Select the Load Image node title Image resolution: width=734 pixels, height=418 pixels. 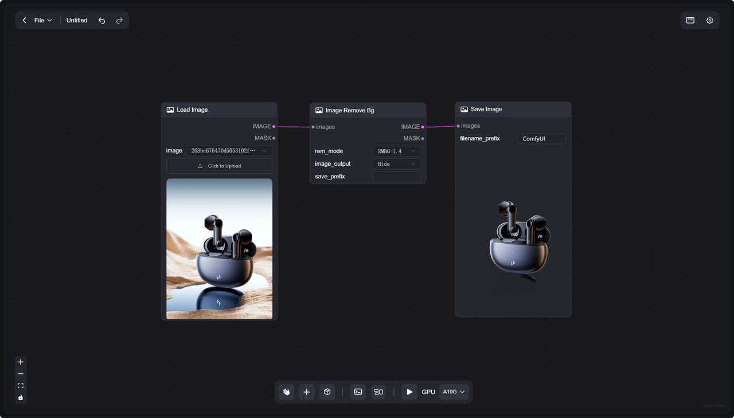(192, 110)
